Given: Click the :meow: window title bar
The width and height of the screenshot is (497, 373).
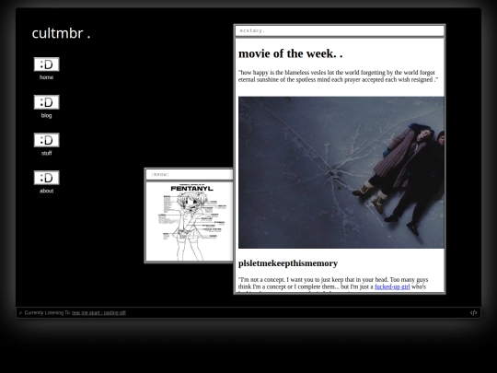Looking at the screenshot, I should coord(190,174).
